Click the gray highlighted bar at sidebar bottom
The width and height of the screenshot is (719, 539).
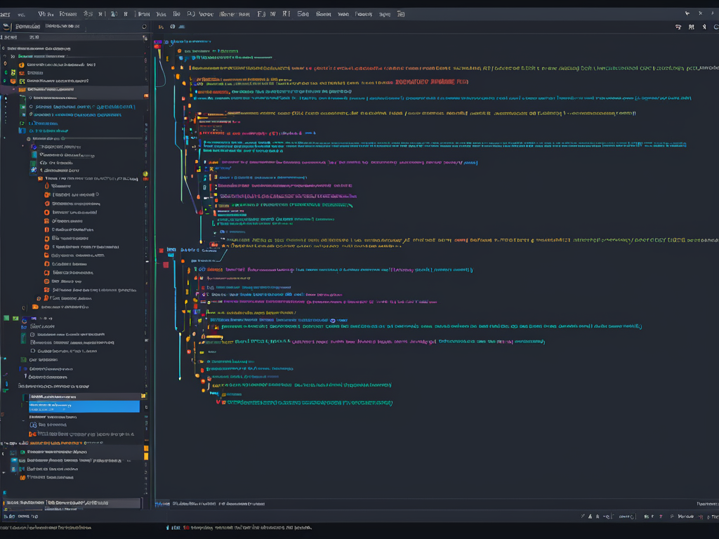point(72,503)
